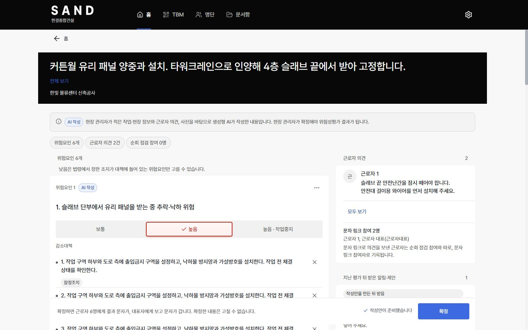Image resolution: width=528 pixels, height=330 pixels.
Task: Click 근로자 1 avatar icon
Action: coord(350,176)
